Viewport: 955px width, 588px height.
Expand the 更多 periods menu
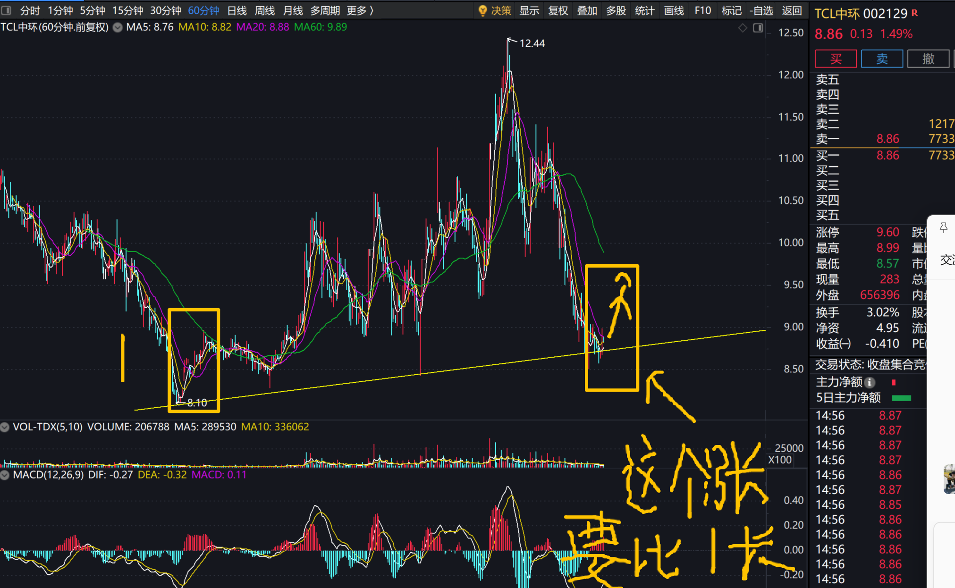[x=360, y=10]
